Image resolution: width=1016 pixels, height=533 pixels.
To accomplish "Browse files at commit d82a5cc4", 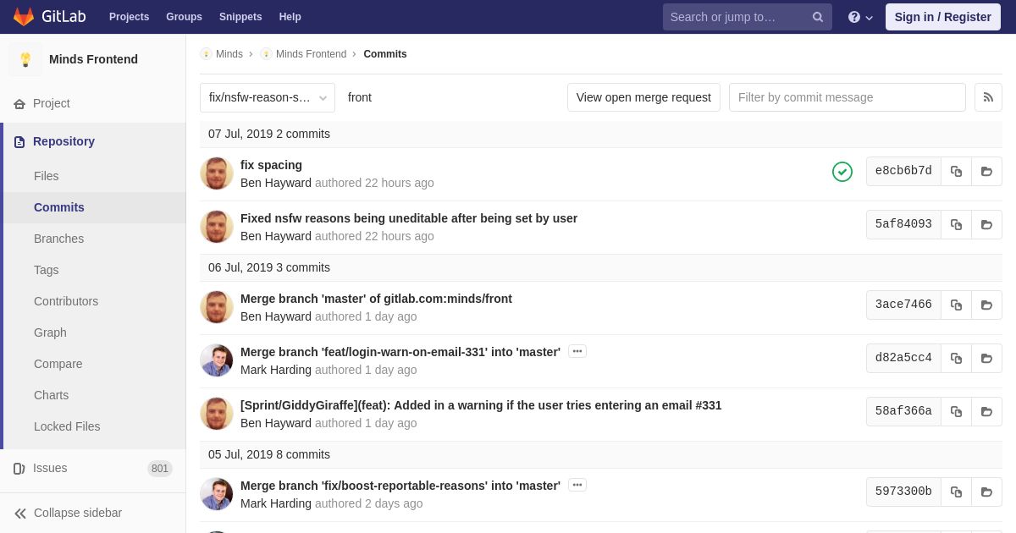I will point(986,358).
